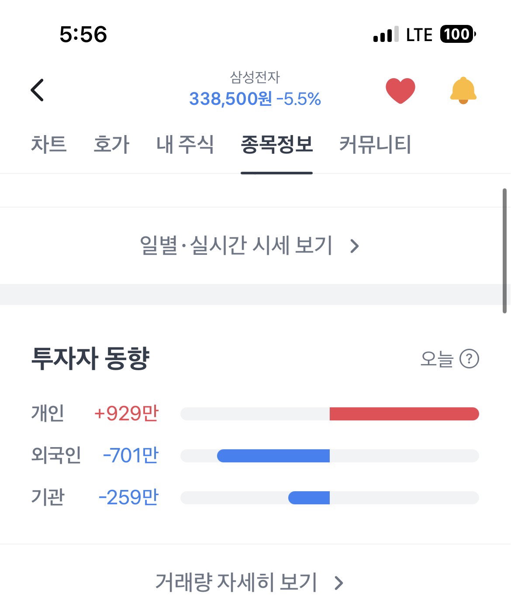Open the question mark help icon
This screenshot has width=511, height=604.
(470, 359)
